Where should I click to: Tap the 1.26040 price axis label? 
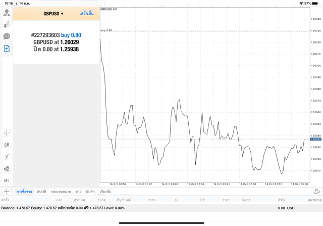pos(315,19)
